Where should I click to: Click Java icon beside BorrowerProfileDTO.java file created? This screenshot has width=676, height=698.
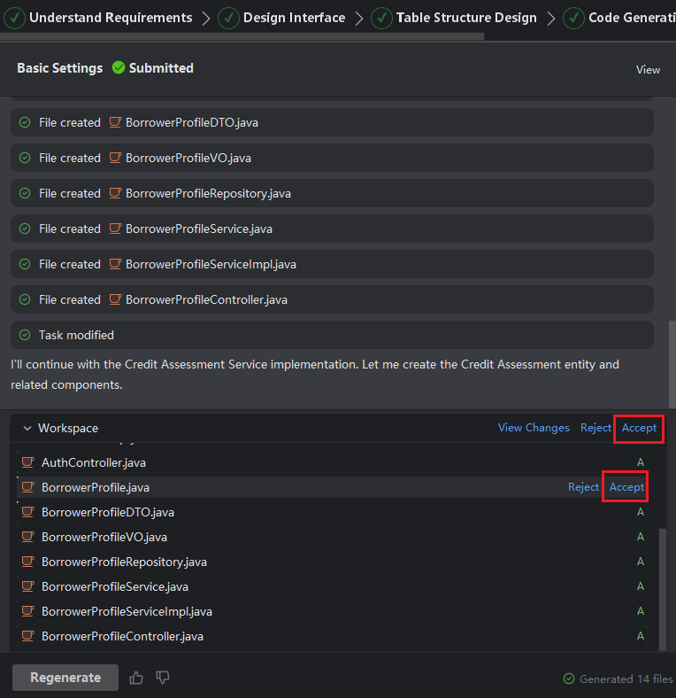115,122
